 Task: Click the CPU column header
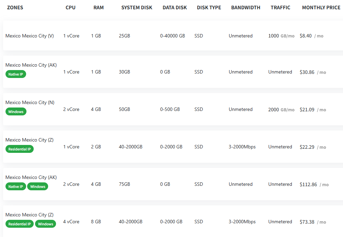pos(70,8)
